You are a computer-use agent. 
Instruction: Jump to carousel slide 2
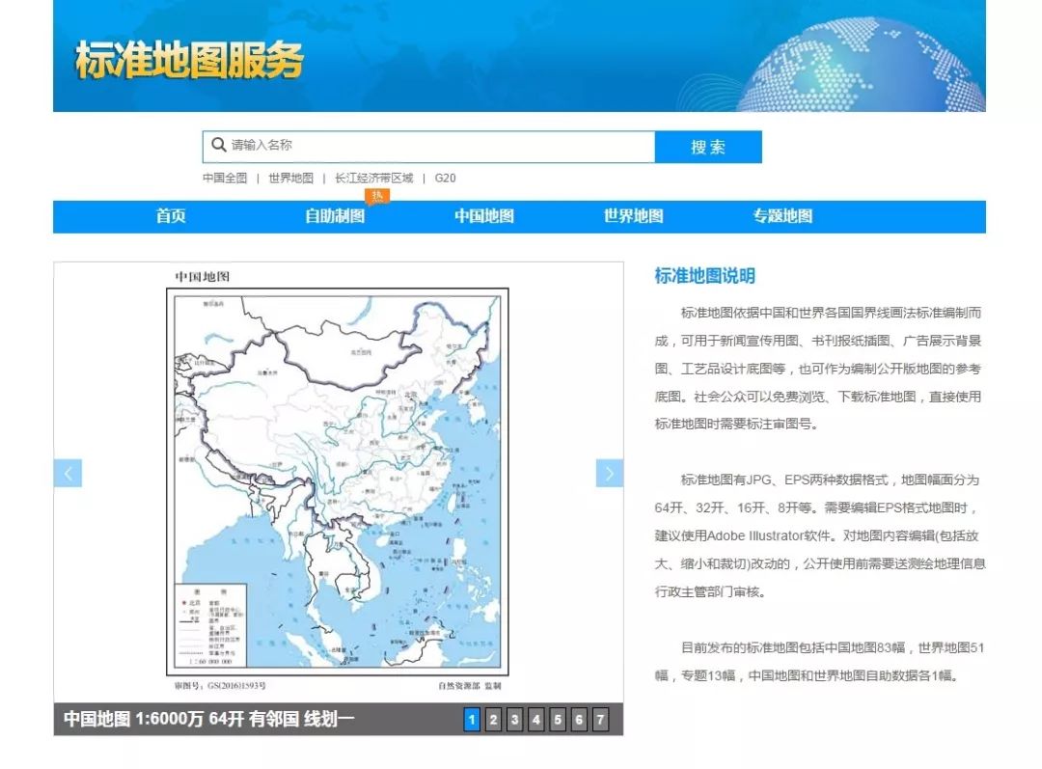click(x=493, y=719)
